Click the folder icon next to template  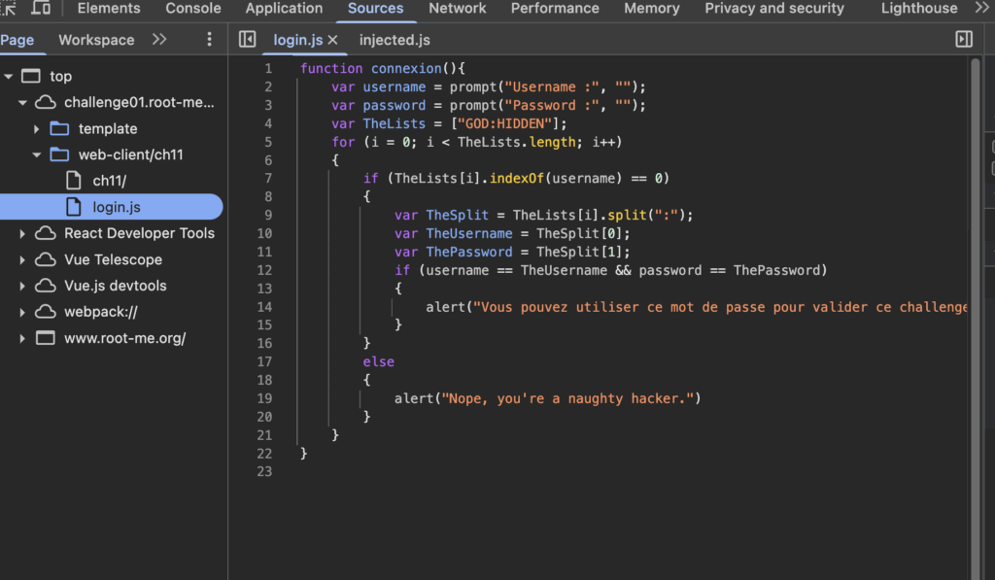(x=60, y=128)
